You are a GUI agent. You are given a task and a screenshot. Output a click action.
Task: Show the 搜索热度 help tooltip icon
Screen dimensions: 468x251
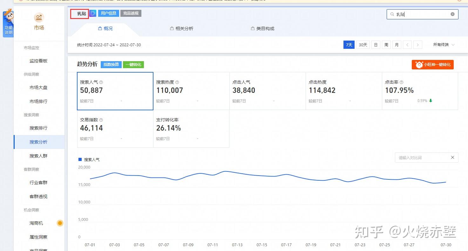[177, 82]
